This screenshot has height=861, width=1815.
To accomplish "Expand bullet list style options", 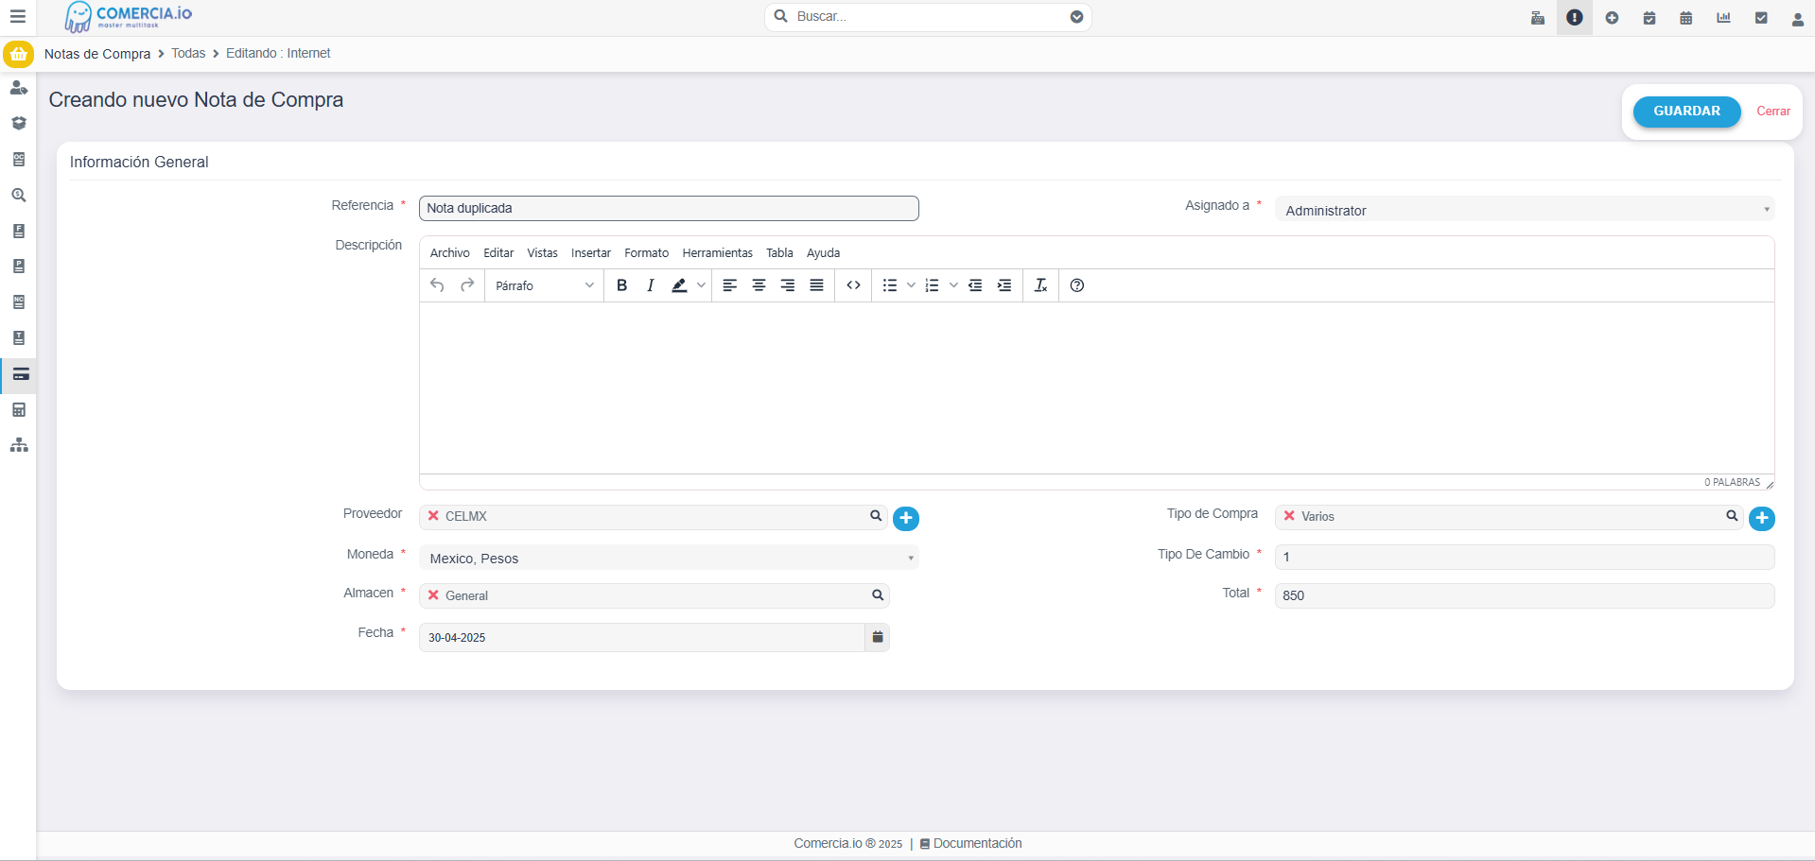I will [911, 285].
